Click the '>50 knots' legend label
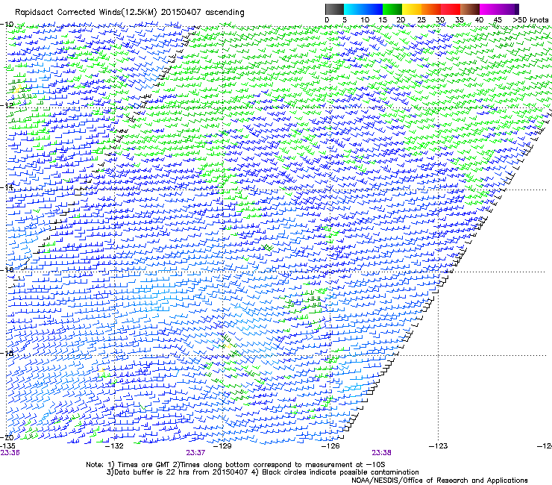 [530, 20]
